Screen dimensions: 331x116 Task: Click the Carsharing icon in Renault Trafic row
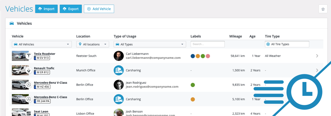tap(119, 70)
